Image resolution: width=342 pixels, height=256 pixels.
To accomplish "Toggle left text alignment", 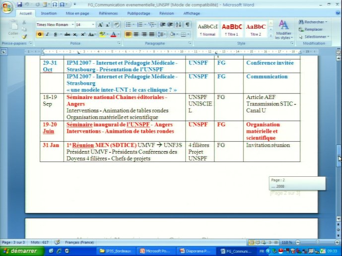I will point(128,34).
